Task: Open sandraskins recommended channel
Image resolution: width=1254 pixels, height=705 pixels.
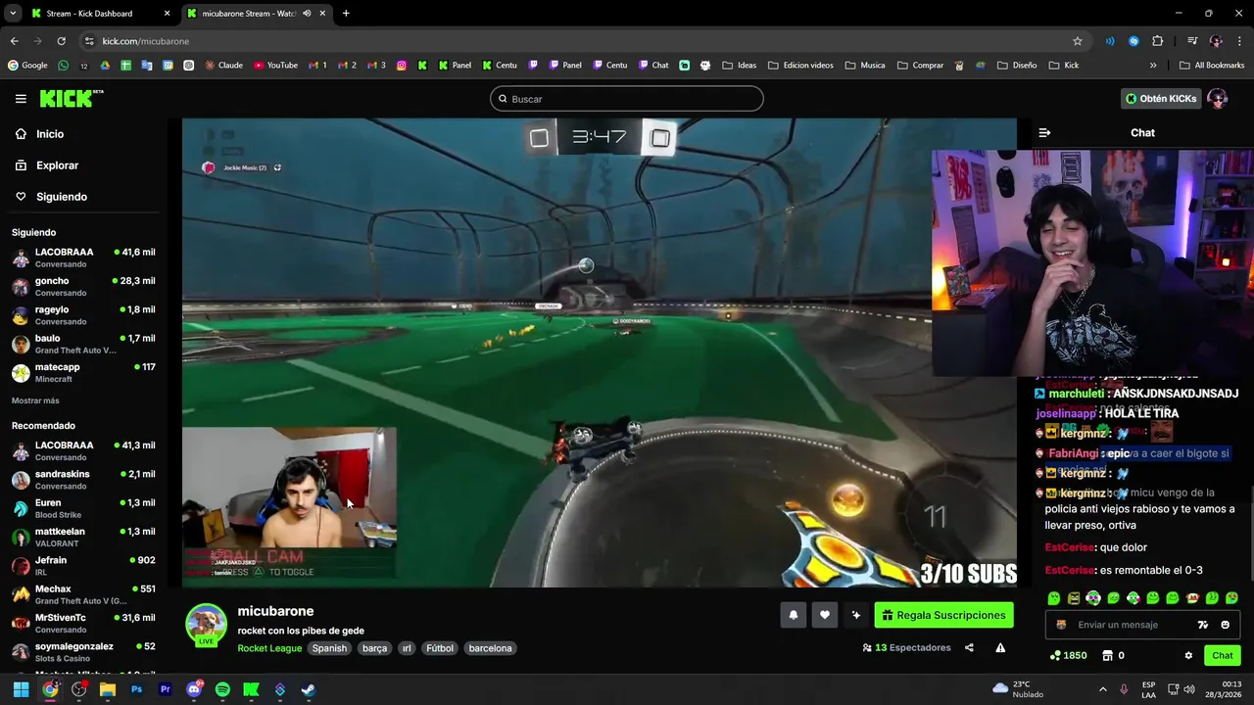Action: pos(85,480)
